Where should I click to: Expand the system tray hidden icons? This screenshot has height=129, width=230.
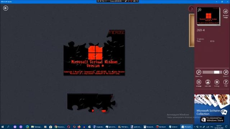point(195,127)
